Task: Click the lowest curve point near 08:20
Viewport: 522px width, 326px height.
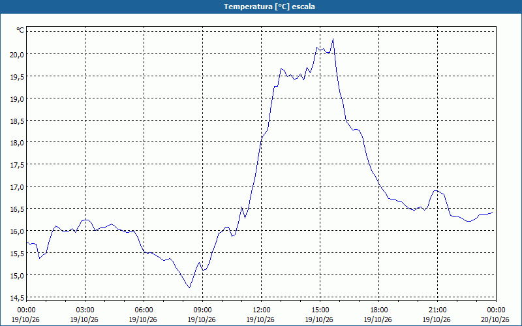Action: tap(189, 288)
